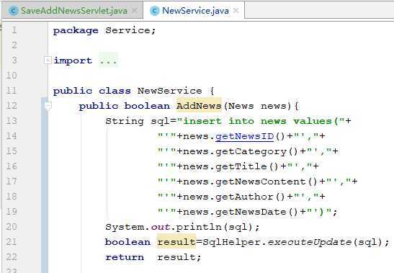Click the getNewsDate method call

pos(251,212)
